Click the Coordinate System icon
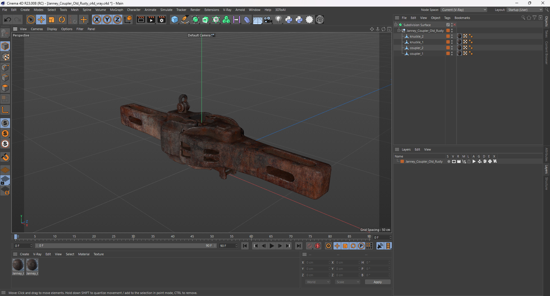Viewport: 550px width, 296px height. 128,20
